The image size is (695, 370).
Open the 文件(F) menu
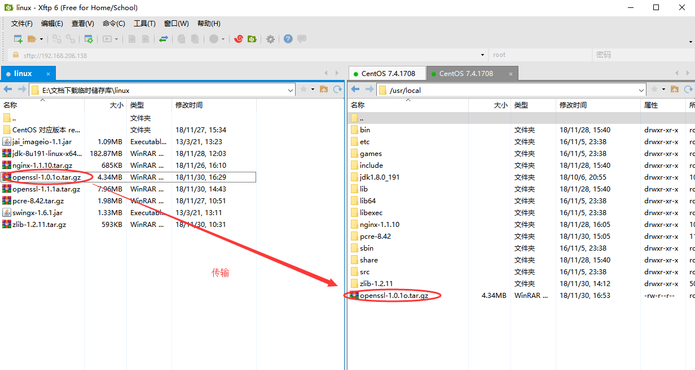pos(22,24)
